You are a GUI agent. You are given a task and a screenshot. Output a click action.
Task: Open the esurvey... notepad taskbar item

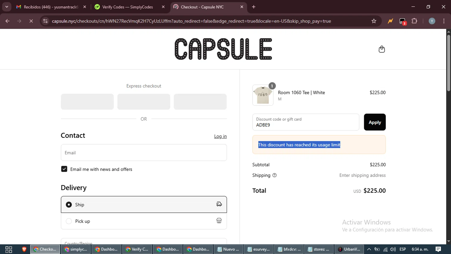[259, 249]
